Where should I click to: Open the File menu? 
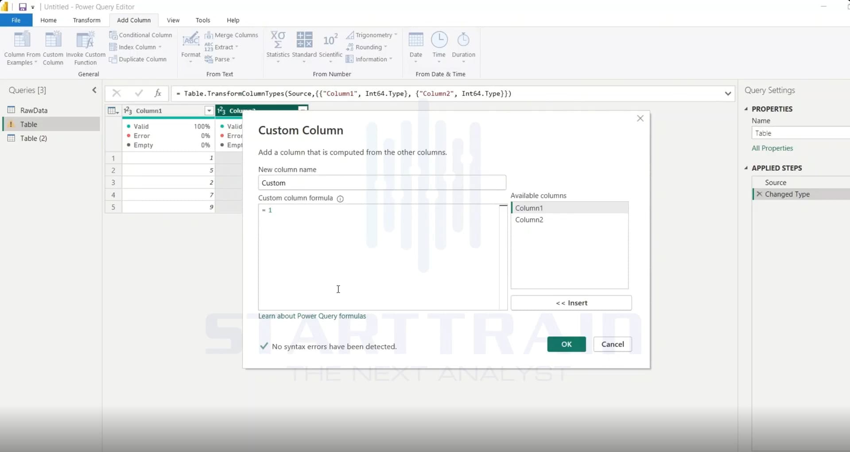(16, 20)
